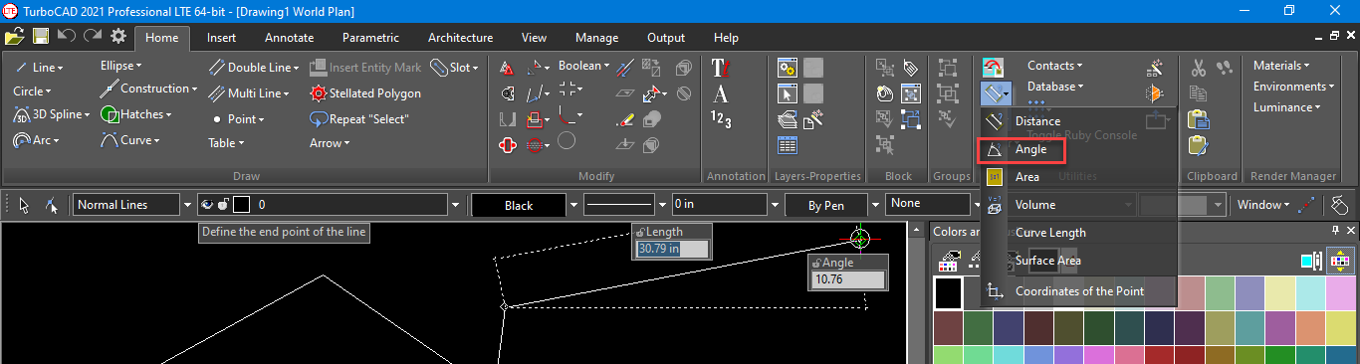Viewport: 1360px width, 364px height.
Task: Toggle the grid palette view button
Action: [1341, 262]
